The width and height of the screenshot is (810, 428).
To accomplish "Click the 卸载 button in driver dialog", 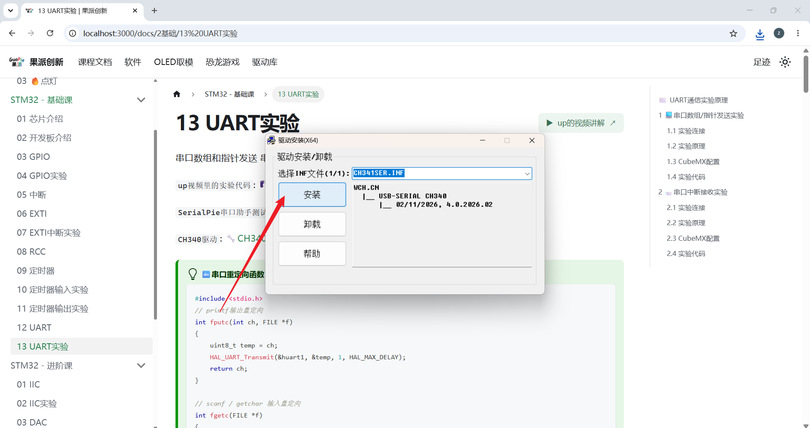I will point(312,224).
